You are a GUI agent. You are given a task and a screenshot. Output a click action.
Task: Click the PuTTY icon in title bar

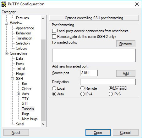[4, 4]
